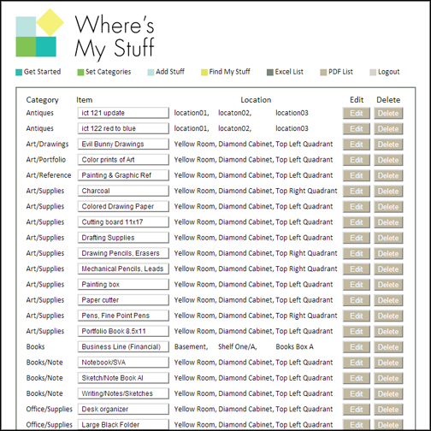Viewport: 431px width, 431px height.
Task: Open the Set Categories menu item
Action: click(109, 72)
